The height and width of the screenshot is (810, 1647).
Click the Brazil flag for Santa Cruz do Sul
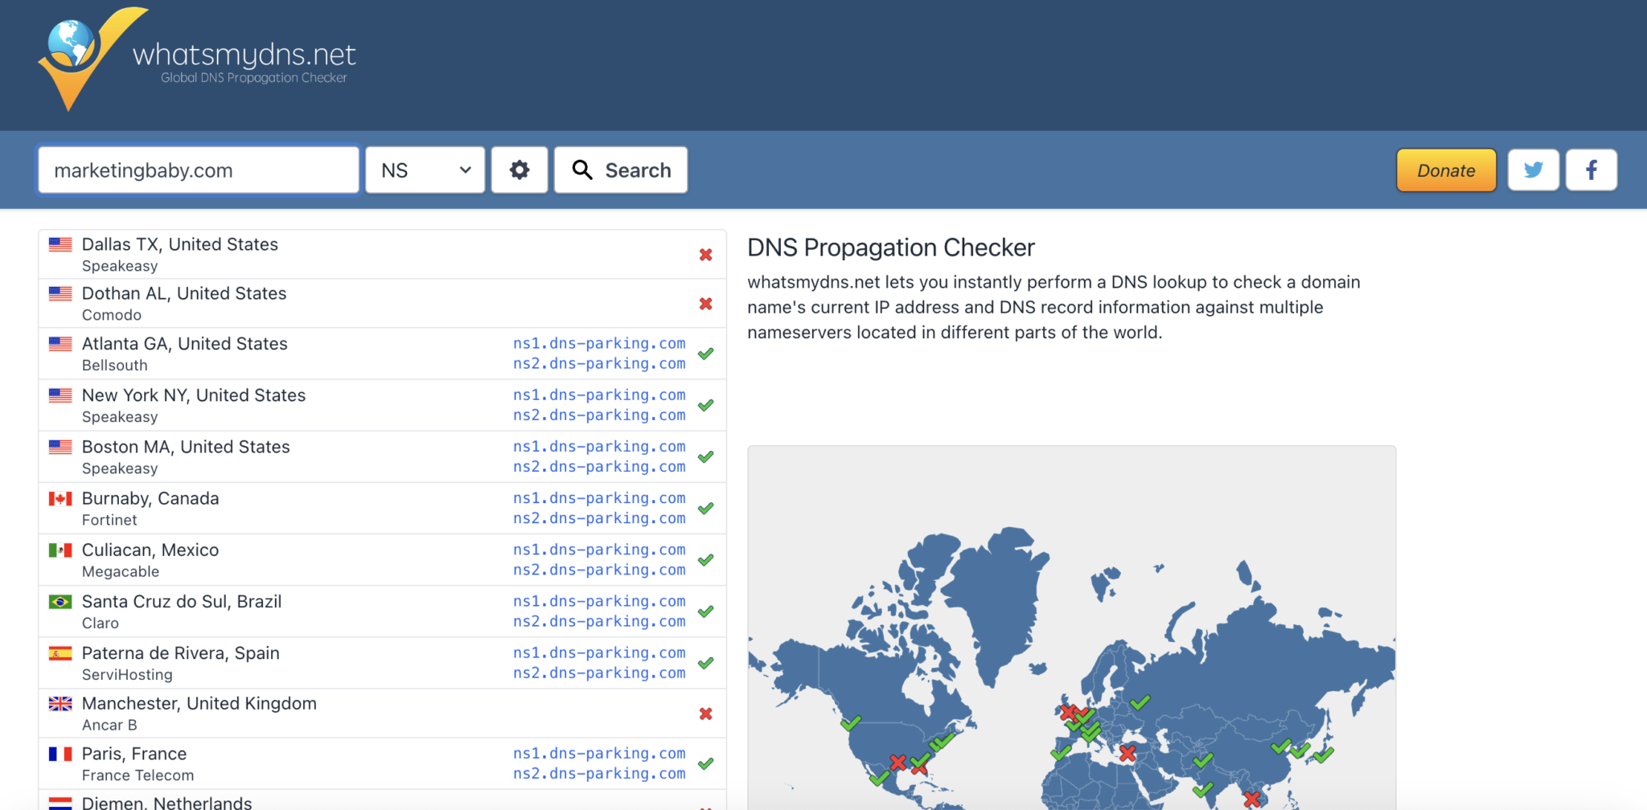(x=60, y=602)
